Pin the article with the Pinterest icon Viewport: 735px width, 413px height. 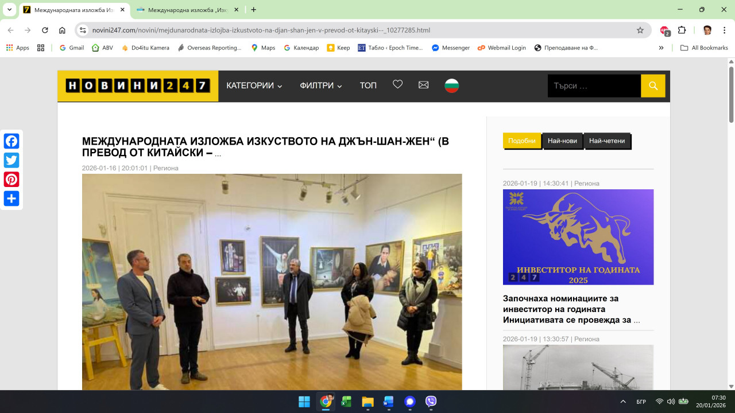pos(11,180)
